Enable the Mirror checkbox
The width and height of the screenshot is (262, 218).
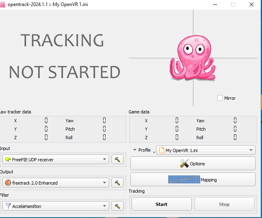point(219,98)
